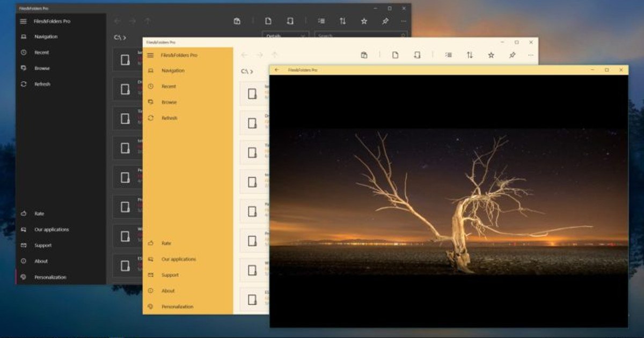
Task: Go forward using dark window forward arrow
Action: (x=133, y=21)
